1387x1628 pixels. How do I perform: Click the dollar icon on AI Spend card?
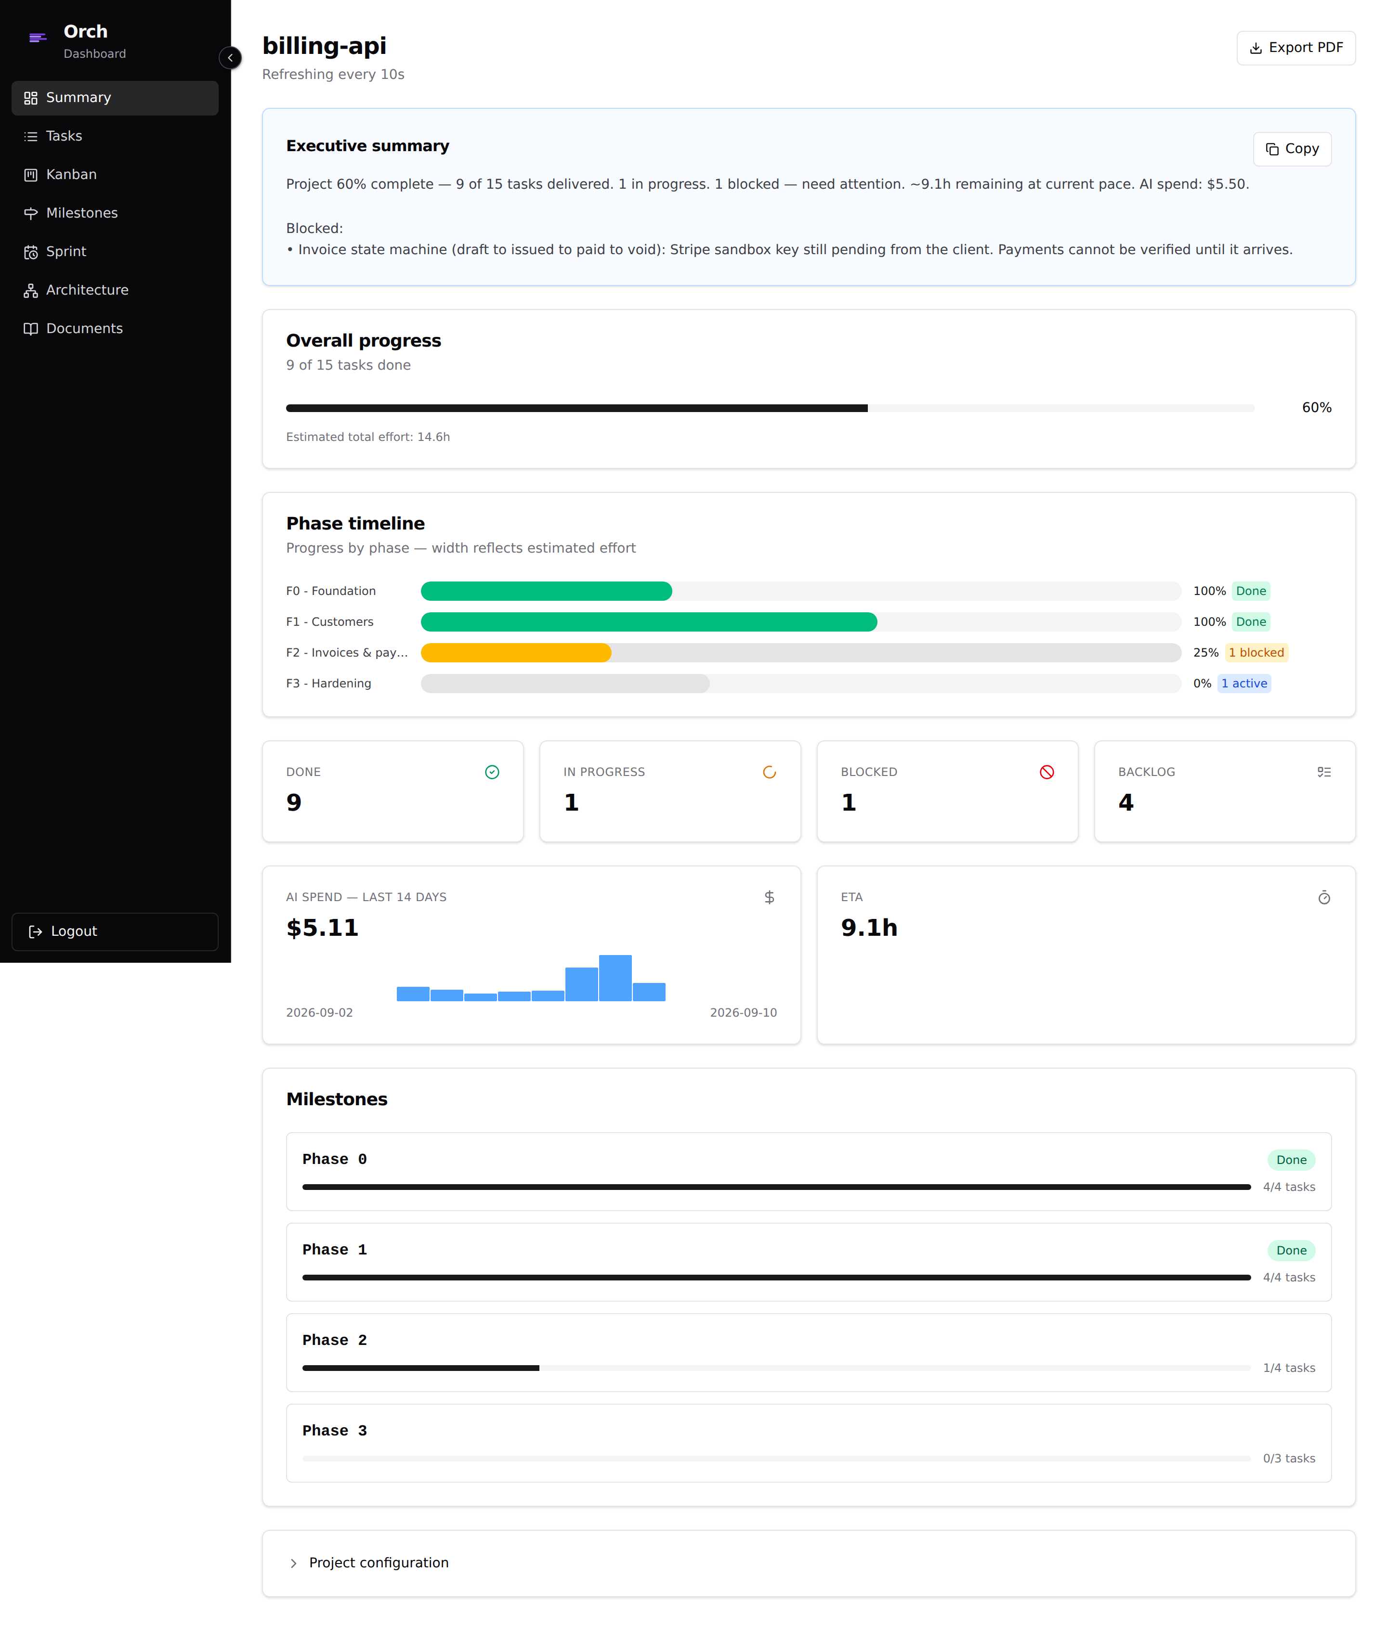point(769,897)
